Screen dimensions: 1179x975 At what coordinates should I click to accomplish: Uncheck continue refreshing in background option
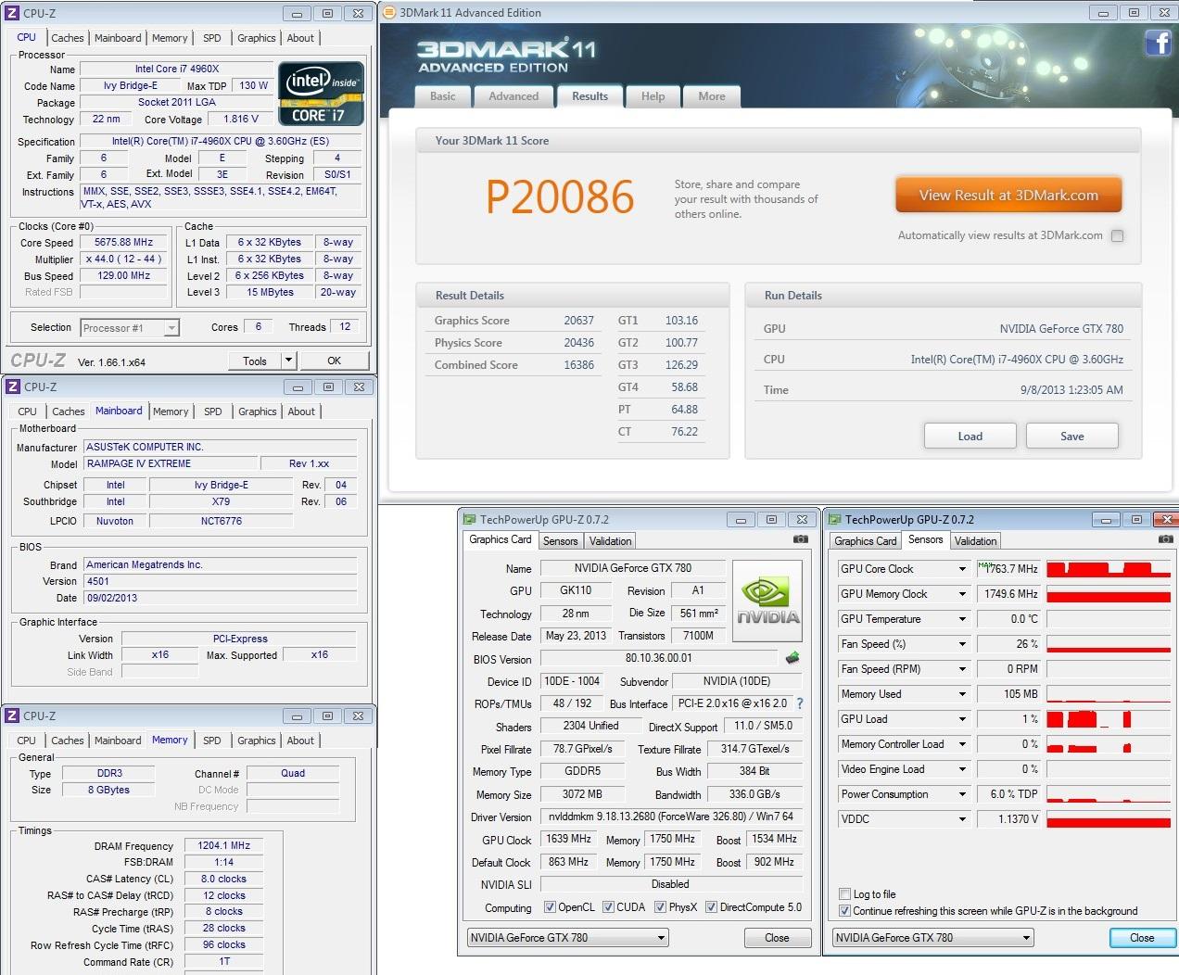point(844,911)
